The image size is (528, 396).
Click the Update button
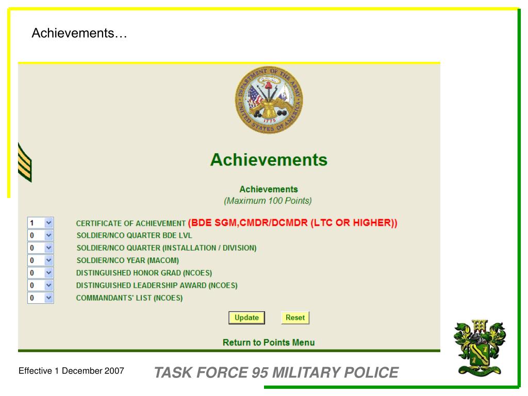coord(246,318)
